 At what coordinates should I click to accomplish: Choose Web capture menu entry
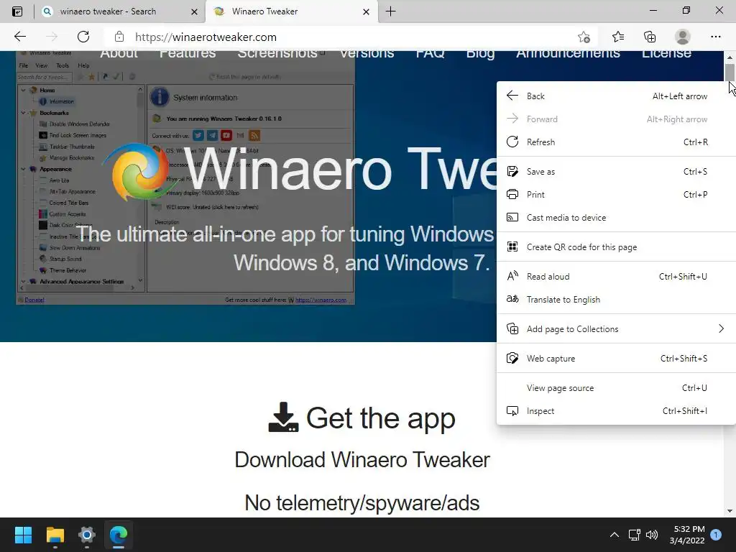616,359
